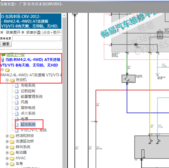
Task: Click the root RM4(2.4L-4WD) AT变速箱 tree label
Action: click(x=31, y=75)
